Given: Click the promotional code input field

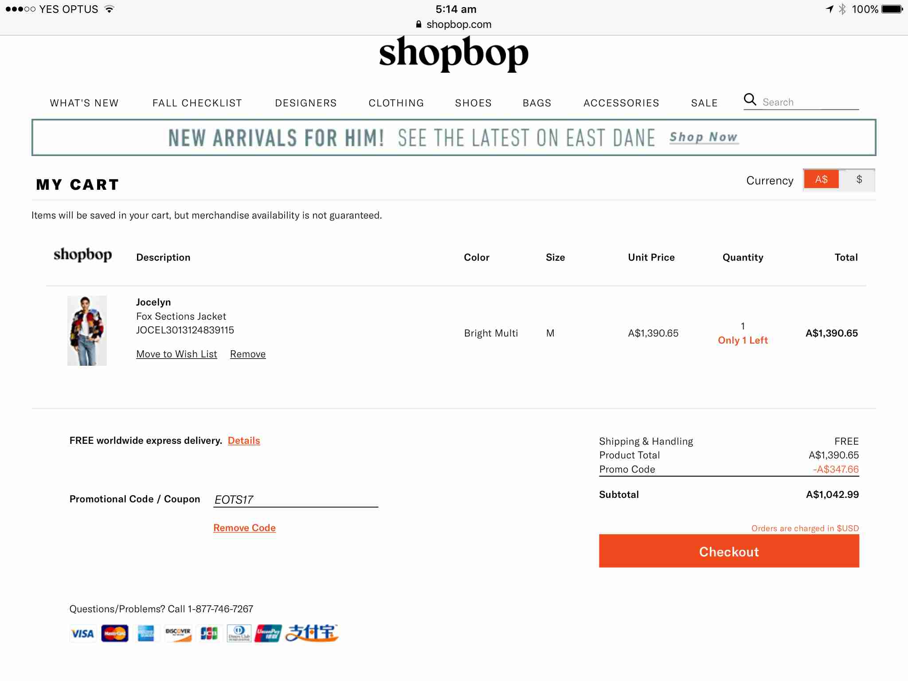Looking at the screenshot, I should click(295, 500).
